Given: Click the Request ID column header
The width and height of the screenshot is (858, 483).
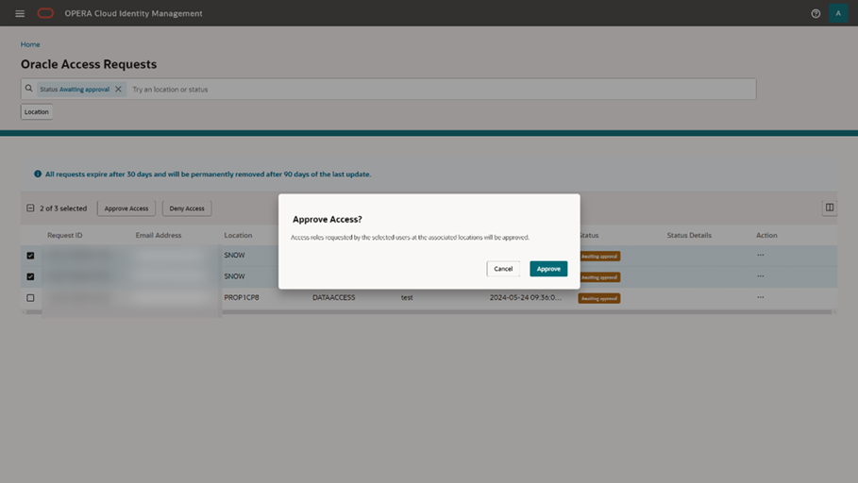Looking at the screenshot, I should (64, 235).
